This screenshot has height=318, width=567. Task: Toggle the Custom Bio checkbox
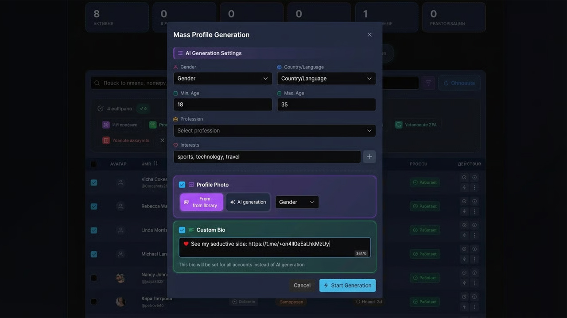(182, 230)
